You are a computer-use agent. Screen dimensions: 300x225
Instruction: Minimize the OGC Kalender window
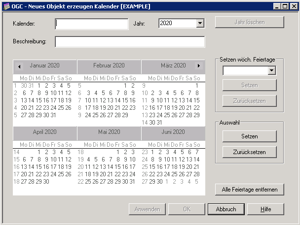click(x=277, y=6)
